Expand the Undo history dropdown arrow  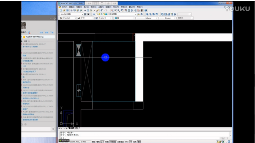[104, 10]
